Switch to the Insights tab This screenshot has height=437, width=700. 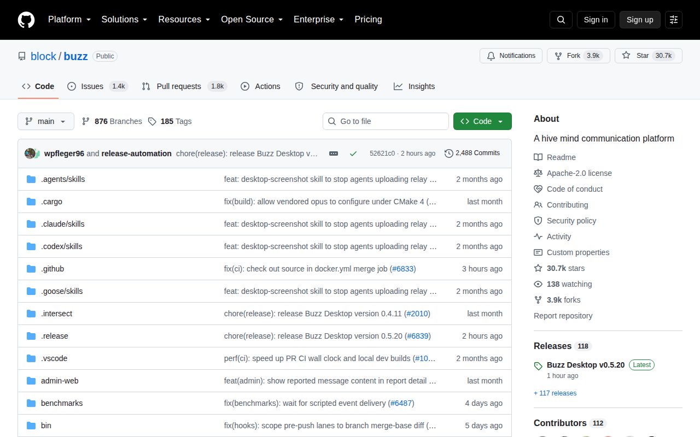pyautogui.click(x=414, y=86)
